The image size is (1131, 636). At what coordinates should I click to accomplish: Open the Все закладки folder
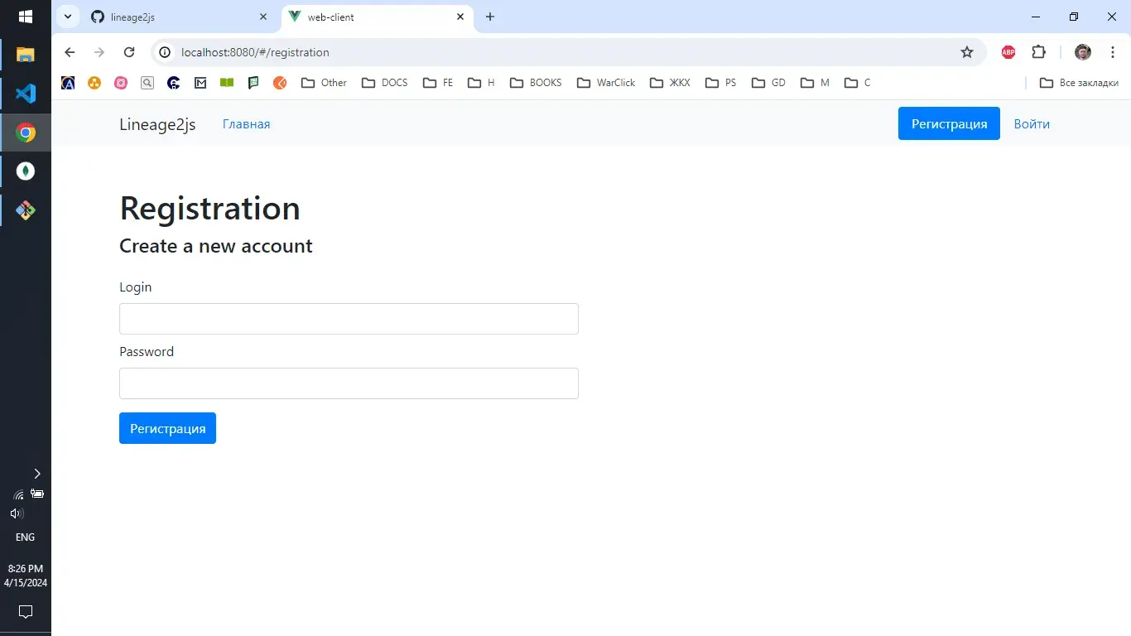pos(1080,83)
